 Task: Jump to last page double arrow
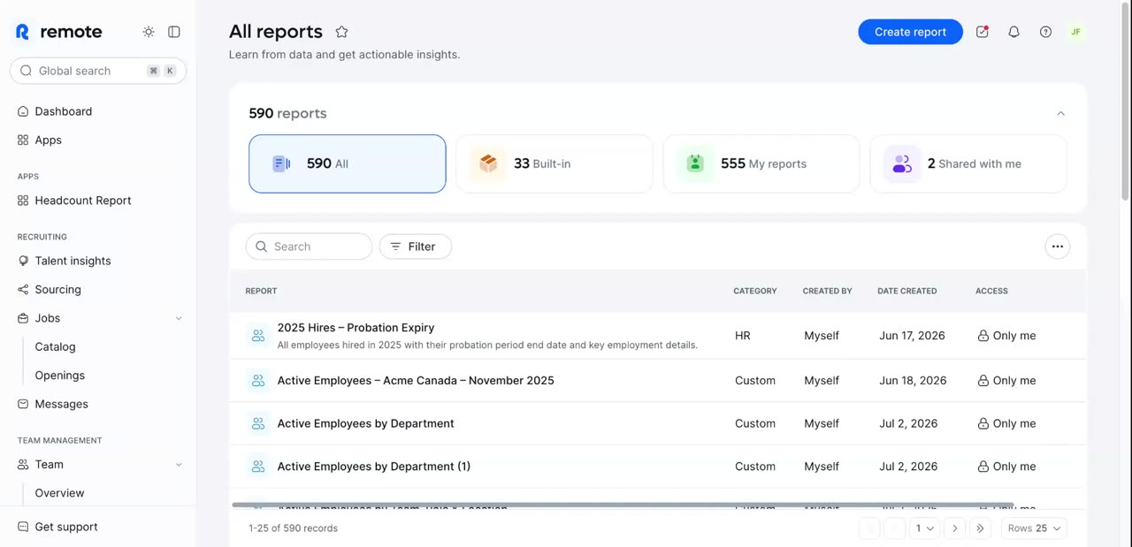[980, 528]
